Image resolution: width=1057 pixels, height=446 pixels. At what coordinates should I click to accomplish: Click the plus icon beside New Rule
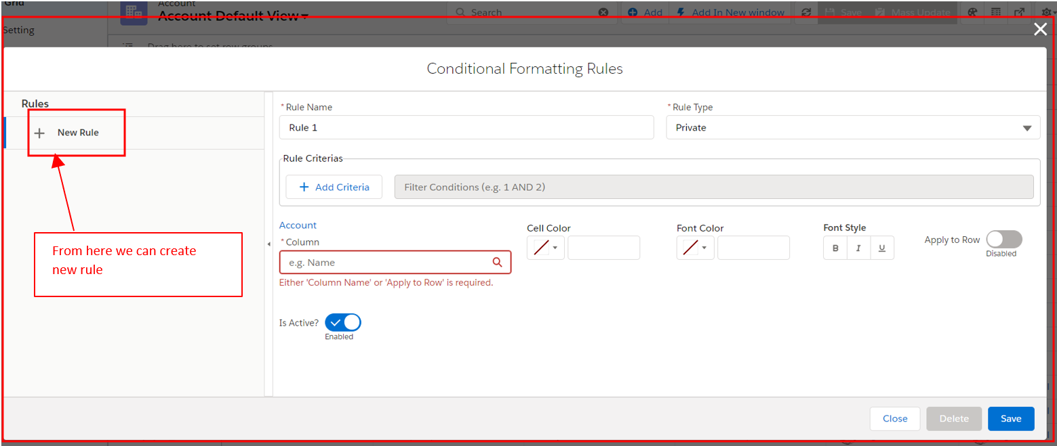[39, 133]
